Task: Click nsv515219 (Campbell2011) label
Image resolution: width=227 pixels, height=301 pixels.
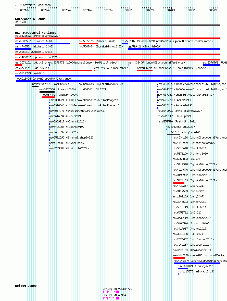Action: [34, 52]
